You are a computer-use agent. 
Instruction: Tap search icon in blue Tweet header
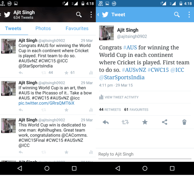pyautogui.click(x=177, y=14)
